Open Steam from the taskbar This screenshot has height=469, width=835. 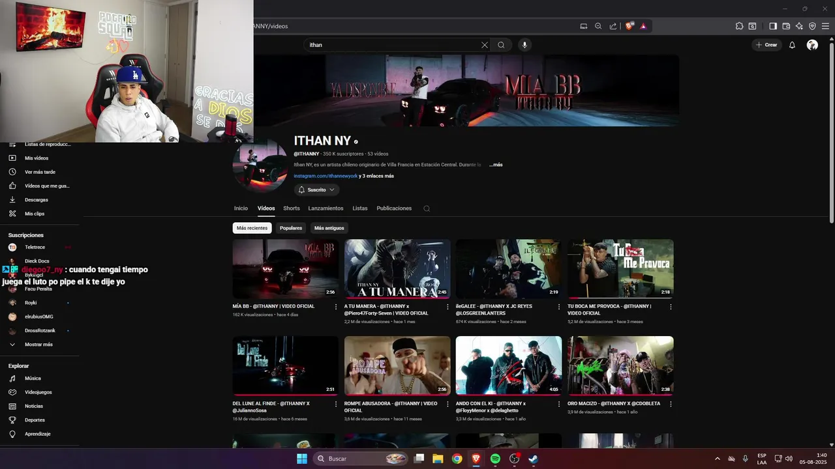click(533, 459)
